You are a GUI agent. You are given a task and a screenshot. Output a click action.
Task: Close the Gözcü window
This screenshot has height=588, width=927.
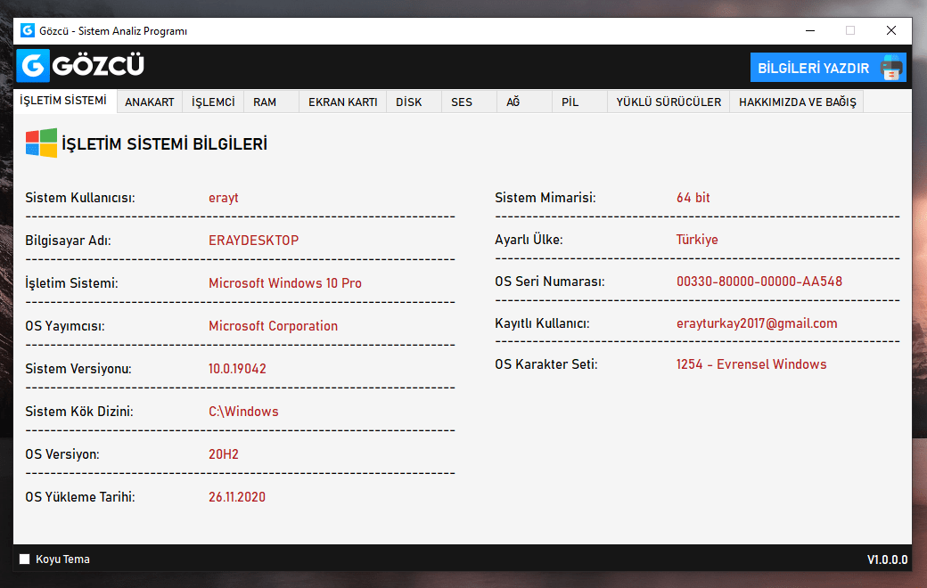click(x=891, y=30)
